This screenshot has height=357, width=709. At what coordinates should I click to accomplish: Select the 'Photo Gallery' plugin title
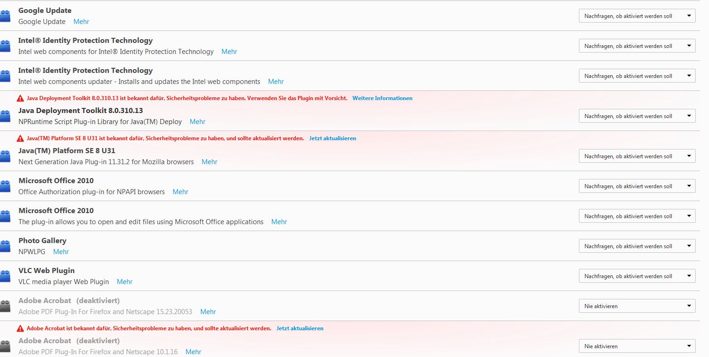tap(42, 241)
